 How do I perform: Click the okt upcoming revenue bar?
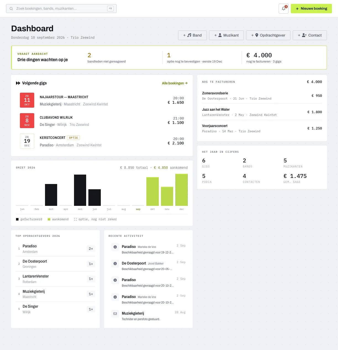152,191
